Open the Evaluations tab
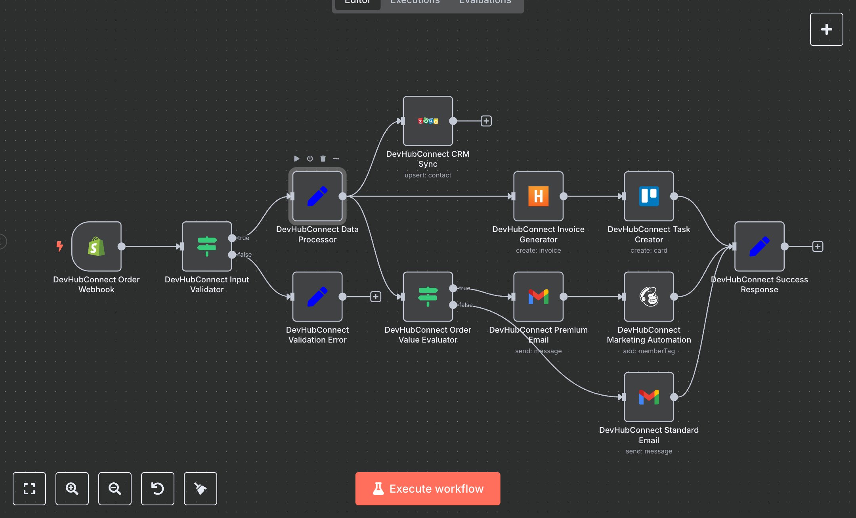This screenshot has height=518, width=856. coord(484,3)
